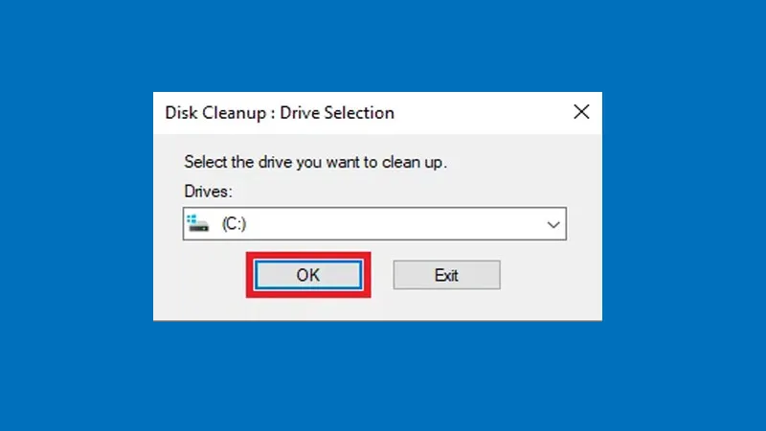Image resolution: width=766 pixels, height=431 pixels.
Task: Click the blue desktop above the dialog
Action: [377, 46]
